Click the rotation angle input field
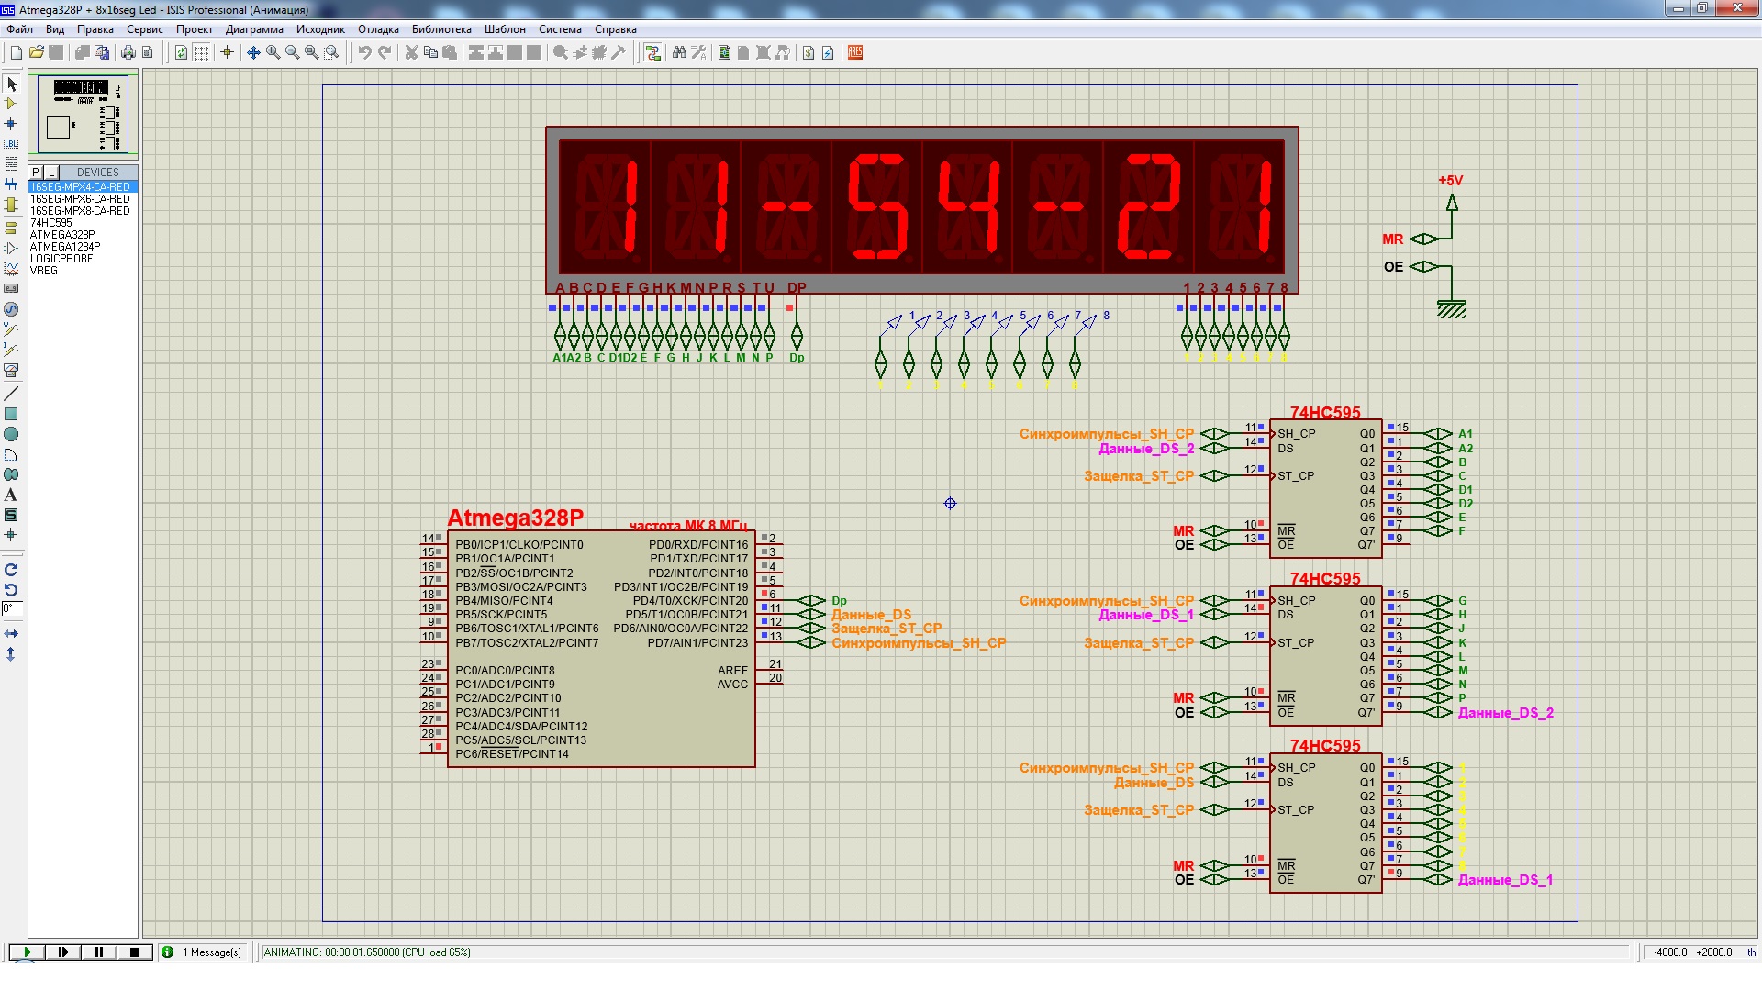 click(x=11, y=608)
